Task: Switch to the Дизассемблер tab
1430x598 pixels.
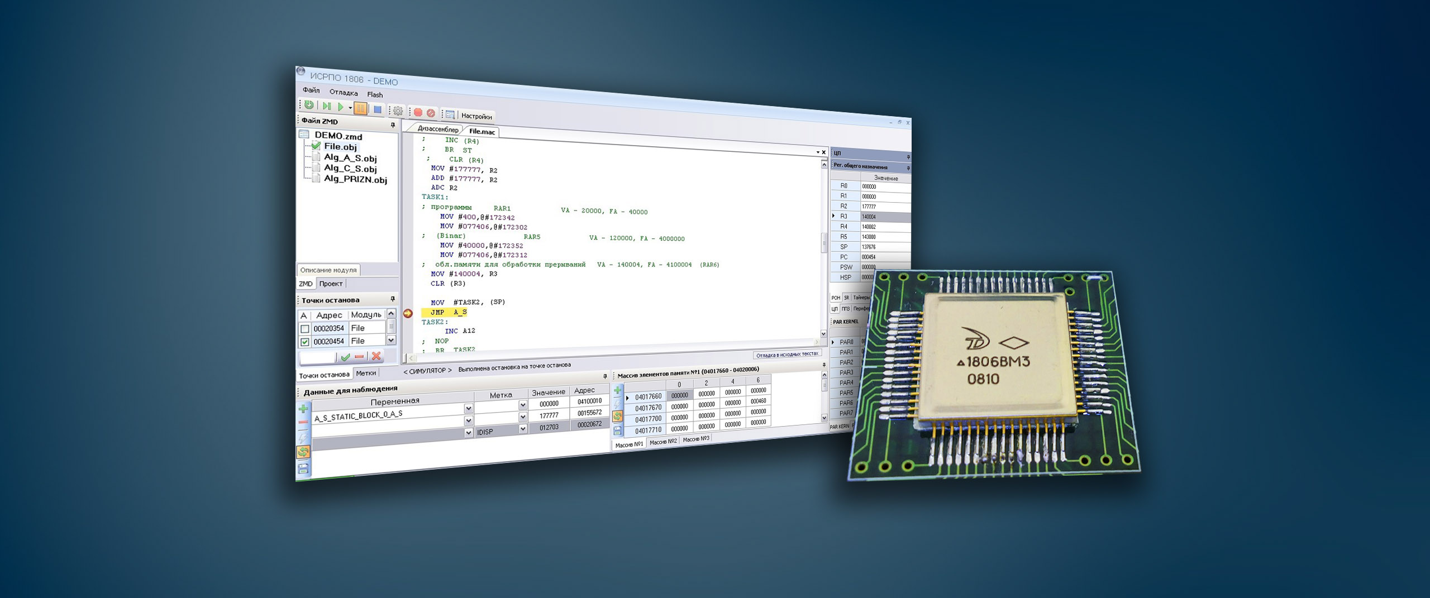Action: pyautogui.click(x=437, y=129)
